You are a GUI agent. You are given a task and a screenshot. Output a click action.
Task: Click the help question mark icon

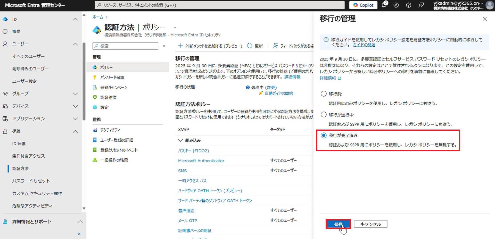[x=408, y=5]
